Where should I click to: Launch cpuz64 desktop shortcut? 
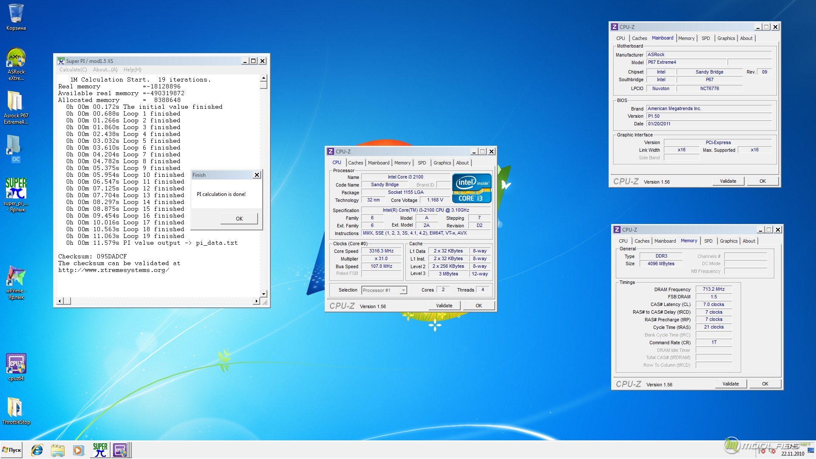16,367
